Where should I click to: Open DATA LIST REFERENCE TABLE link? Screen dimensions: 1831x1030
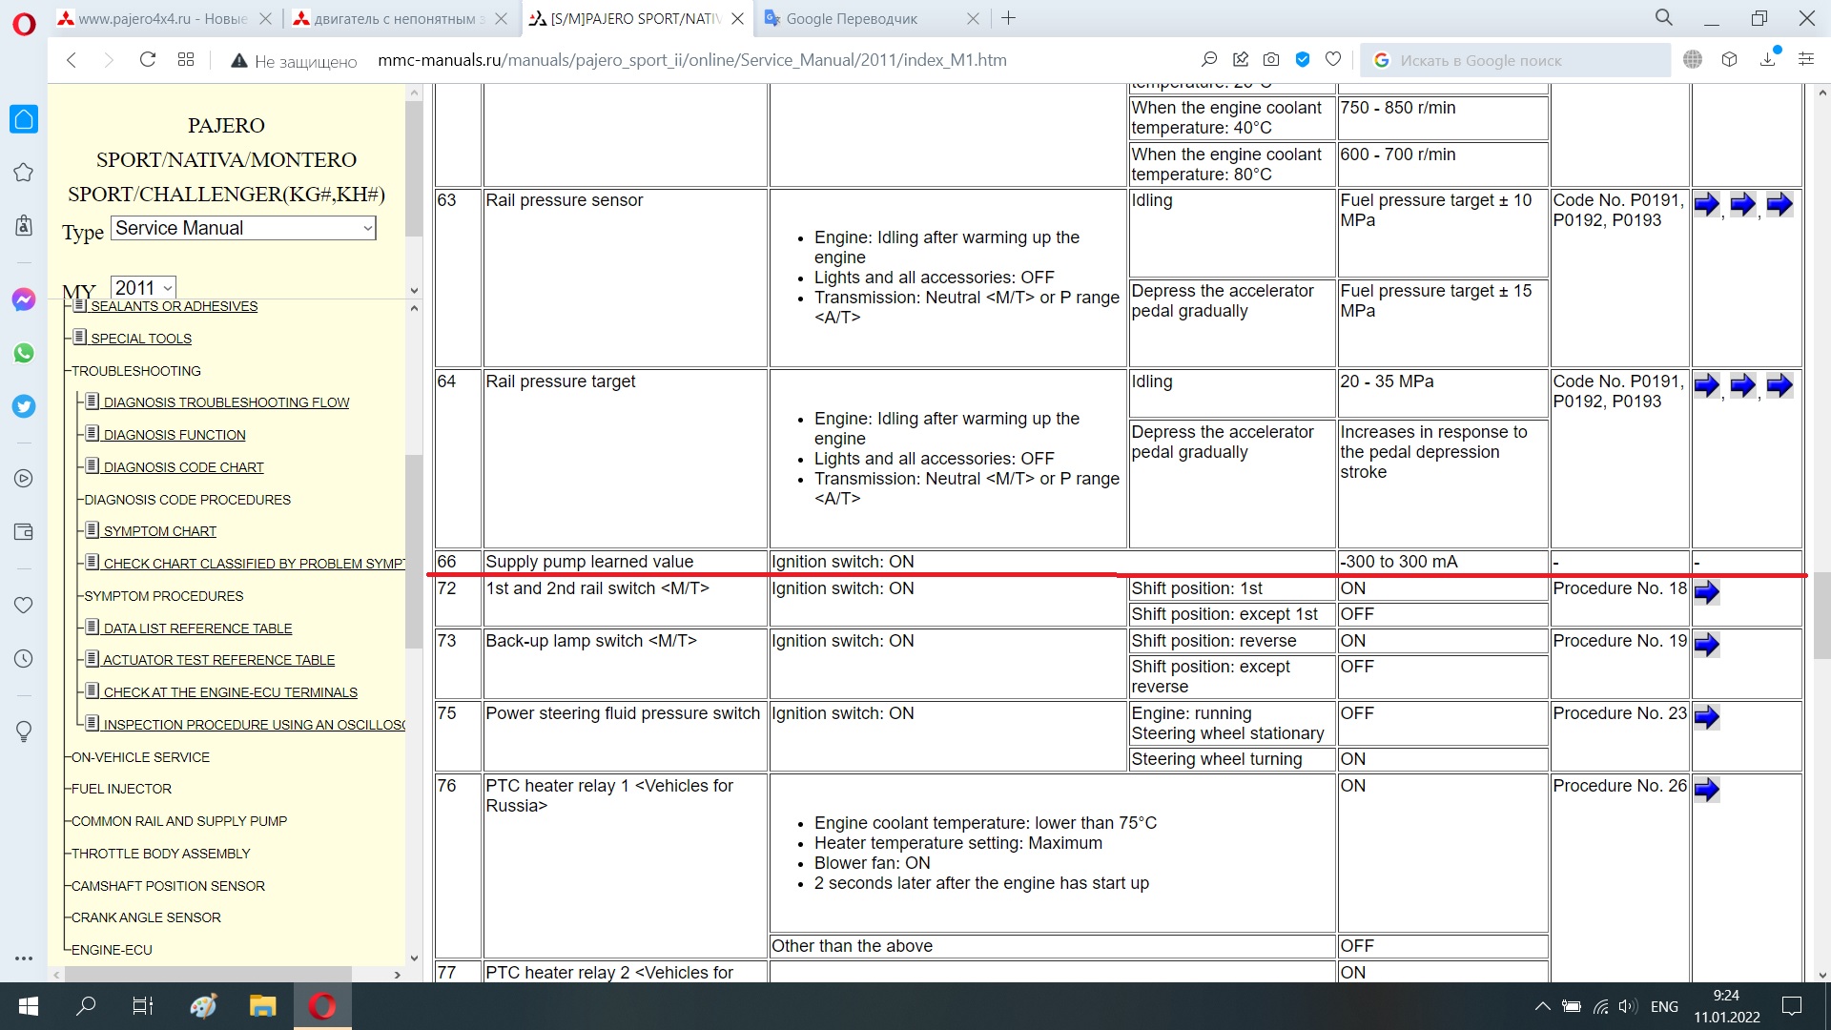(x=197, y=628)
